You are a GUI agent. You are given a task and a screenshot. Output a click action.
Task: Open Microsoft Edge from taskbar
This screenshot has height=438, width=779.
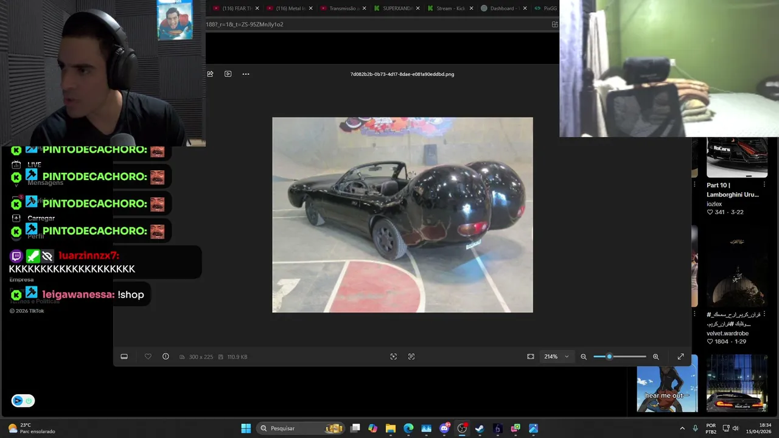(408, 428)
